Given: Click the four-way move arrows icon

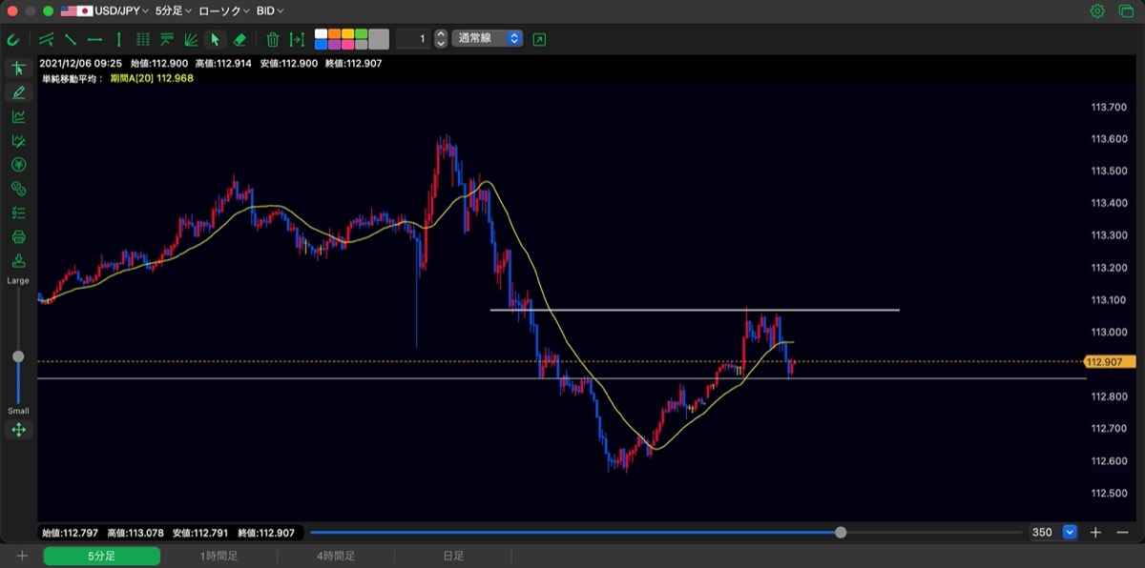Looking at the screenshot, I should point(18,430).
